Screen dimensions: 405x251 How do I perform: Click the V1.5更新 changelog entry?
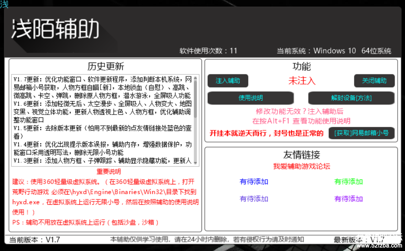103,132
